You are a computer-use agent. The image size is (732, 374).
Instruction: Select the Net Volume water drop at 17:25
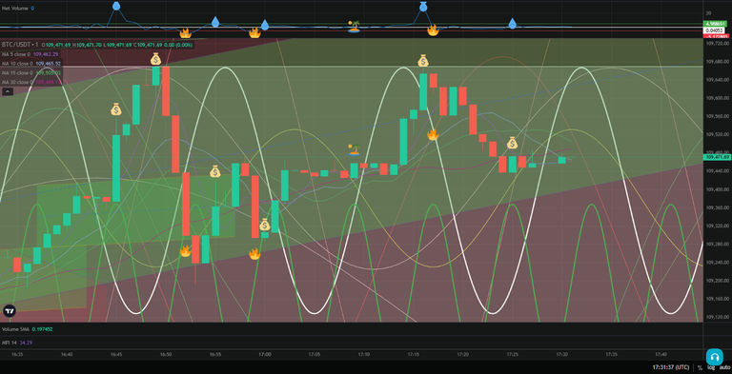tap(512, 24)
